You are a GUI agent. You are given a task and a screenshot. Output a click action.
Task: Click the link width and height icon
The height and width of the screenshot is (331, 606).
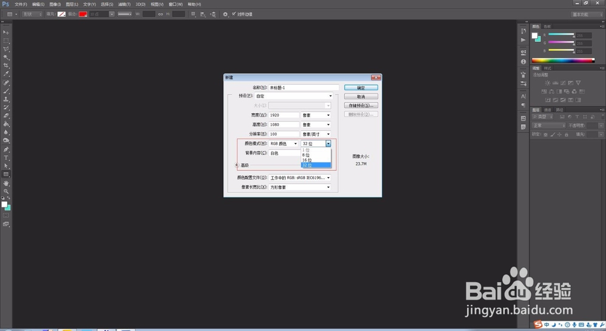point(161,15)
